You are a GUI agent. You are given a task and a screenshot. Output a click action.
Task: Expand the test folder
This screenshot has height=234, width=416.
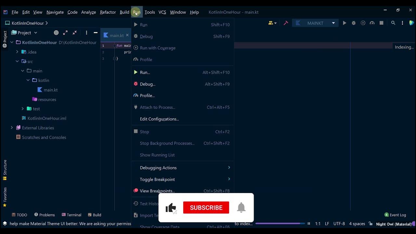click(x=22, y=109)
